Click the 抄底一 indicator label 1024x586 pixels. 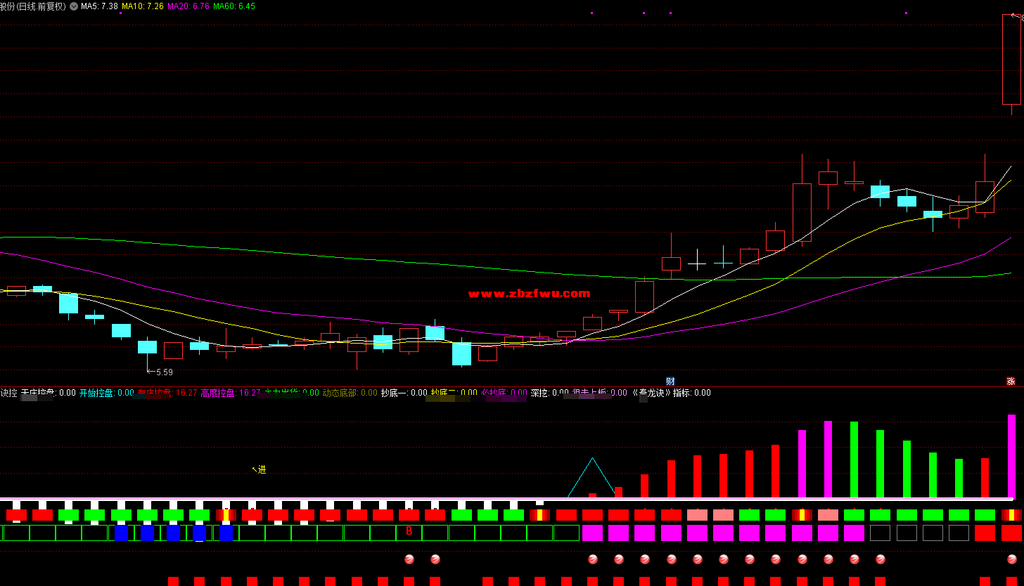(x=404, y=393)
